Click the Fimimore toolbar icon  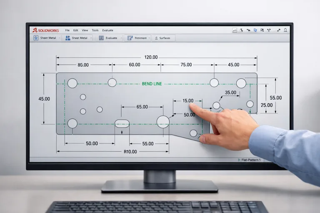[130, 38]
